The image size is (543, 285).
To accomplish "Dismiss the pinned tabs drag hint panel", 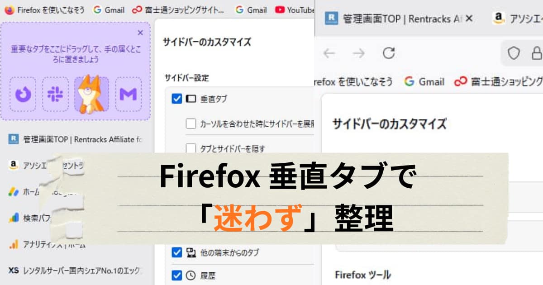I will coord(140,33).
